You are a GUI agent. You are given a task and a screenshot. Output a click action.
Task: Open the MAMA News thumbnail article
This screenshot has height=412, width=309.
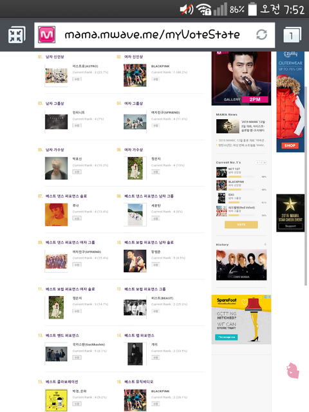[228, 126]
